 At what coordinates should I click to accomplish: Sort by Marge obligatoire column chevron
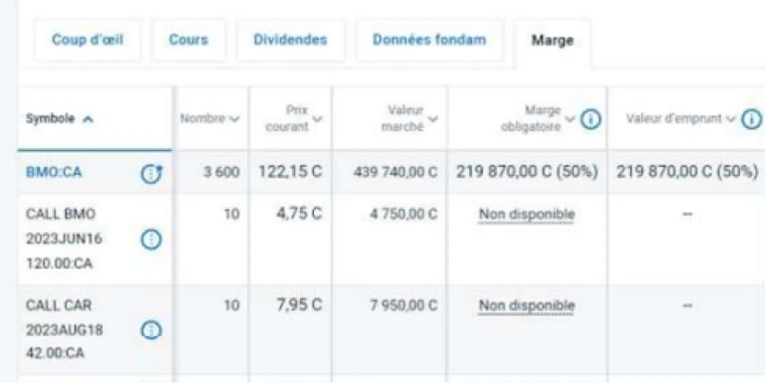pos(570,119)
